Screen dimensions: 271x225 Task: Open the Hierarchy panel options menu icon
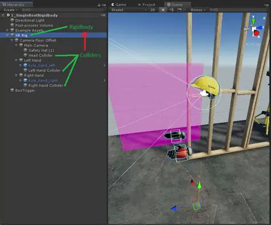click(103, 5)
